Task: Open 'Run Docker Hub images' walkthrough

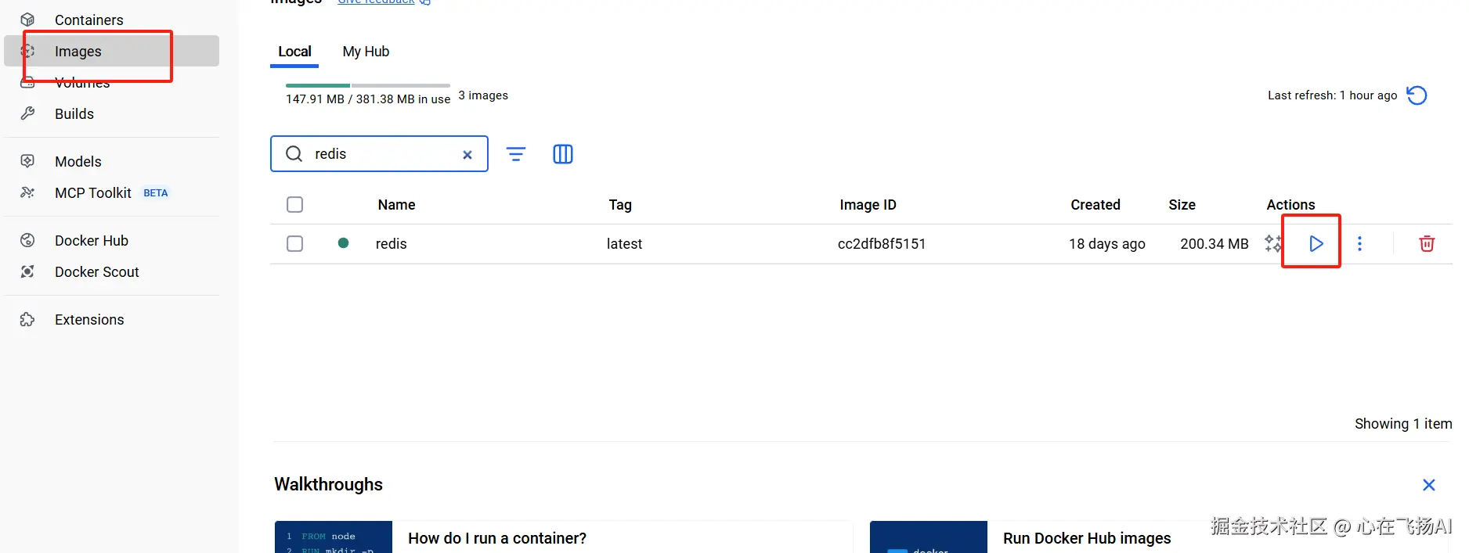Action: (1087, 538)
